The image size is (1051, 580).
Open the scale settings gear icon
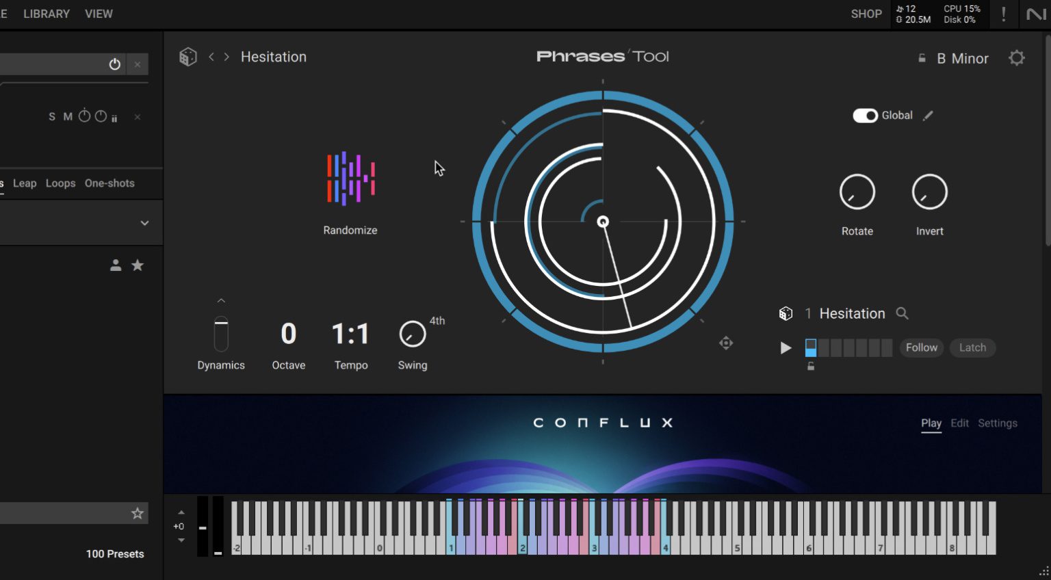point(1016,58)
